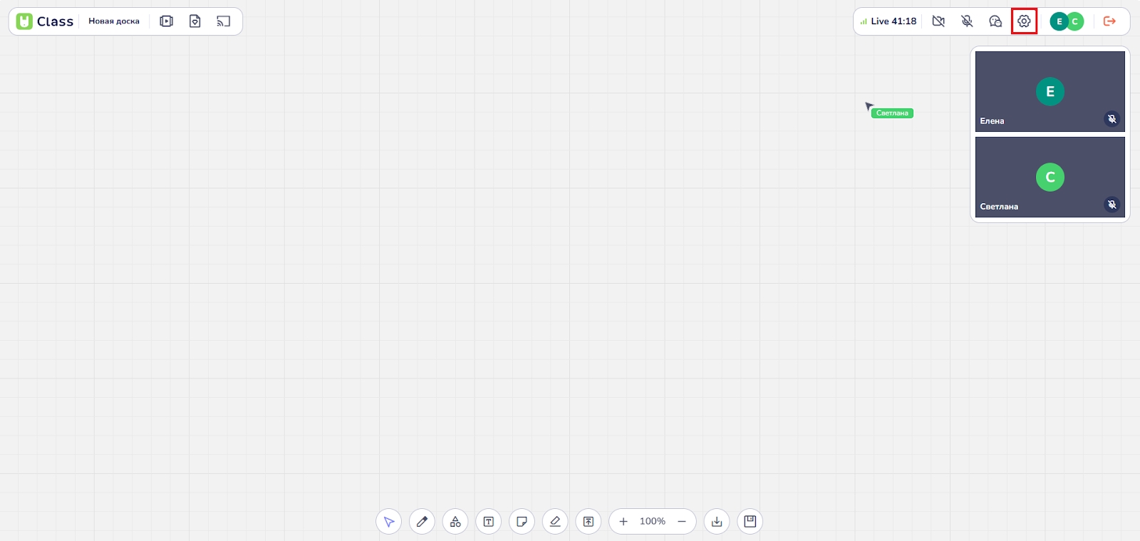The width and height of the screenshot is (1140, 541).
Task: Select the text box tool
Action: [x=489, y=522]
